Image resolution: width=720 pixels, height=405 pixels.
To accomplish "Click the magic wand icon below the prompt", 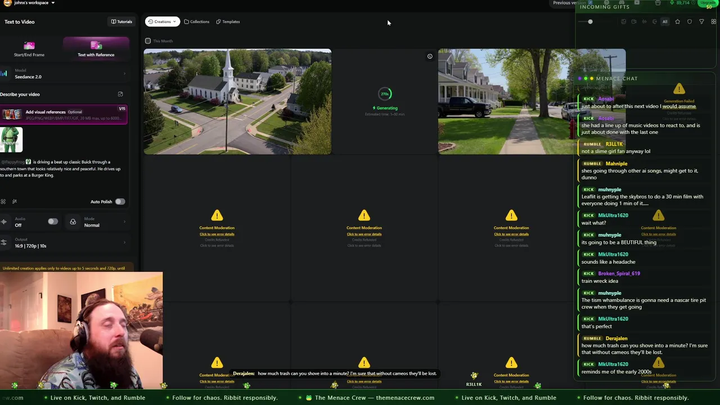I will point(15,201).
